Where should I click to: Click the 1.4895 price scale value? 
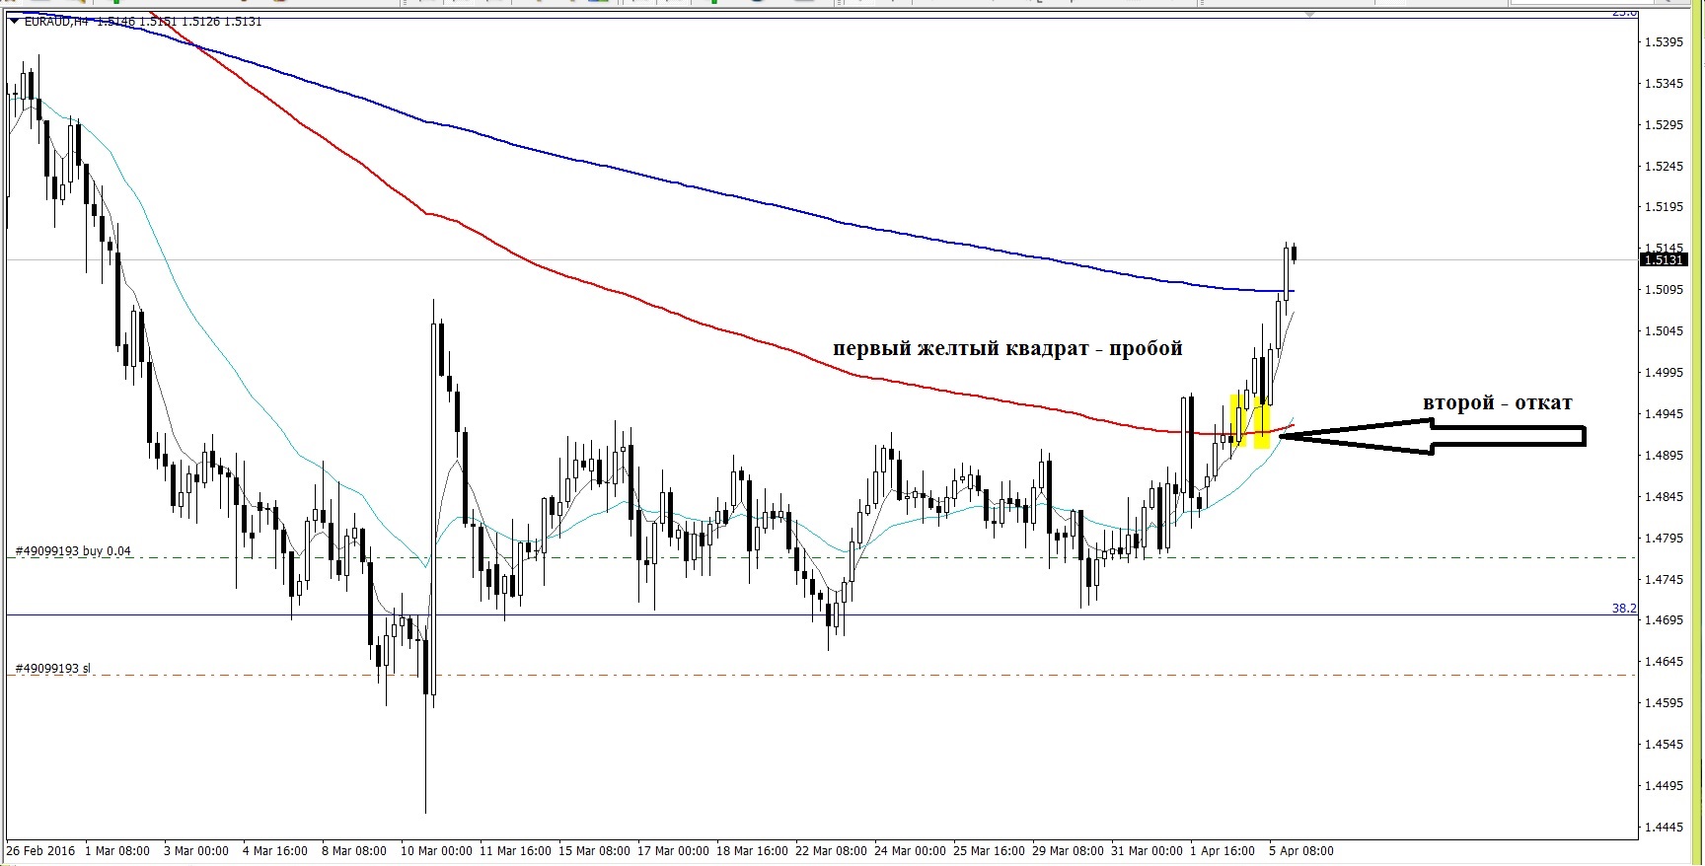click(x=1664, y=456)
